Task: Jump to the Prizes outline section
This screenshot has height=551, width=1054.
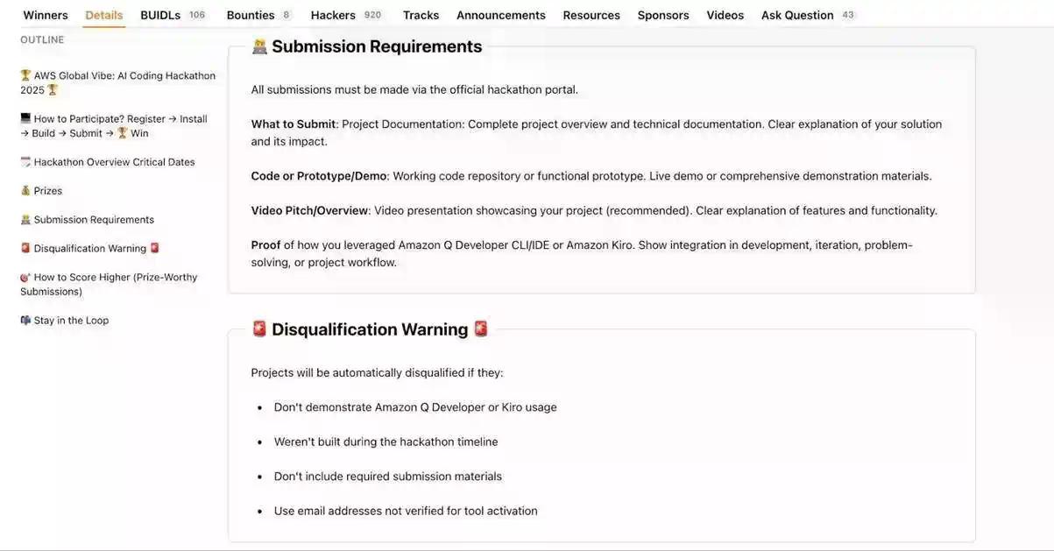Action: (47, 191)
